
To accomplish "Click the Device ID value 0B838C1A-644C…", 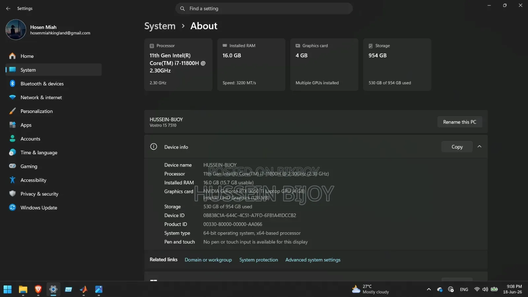I will tap(249, 215).
